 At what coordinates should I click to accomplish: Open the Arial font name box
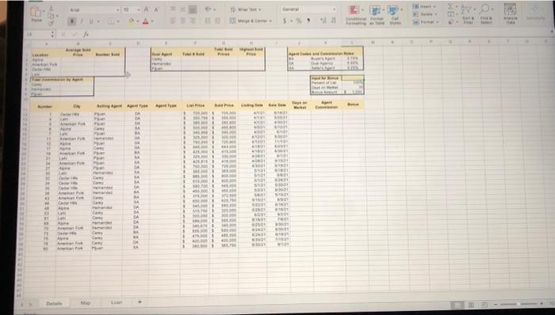[94, 10]
